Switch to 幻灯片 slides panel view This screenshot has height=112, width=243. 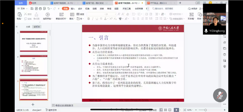[x=37, y=27]
